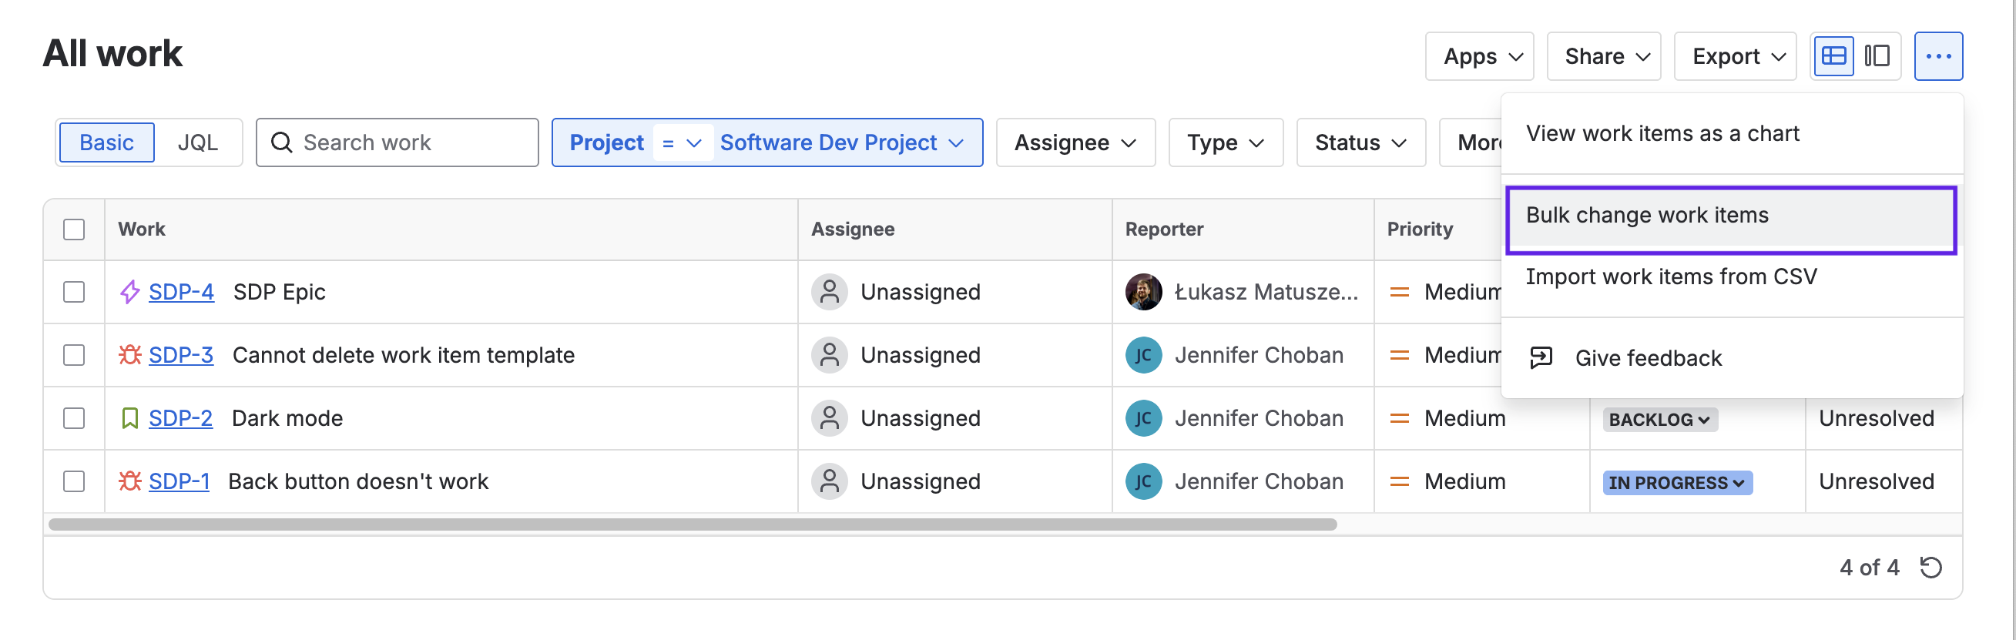Click the story bookmark icon for SDP-2
2016x640 pixels.
[129, 419]
